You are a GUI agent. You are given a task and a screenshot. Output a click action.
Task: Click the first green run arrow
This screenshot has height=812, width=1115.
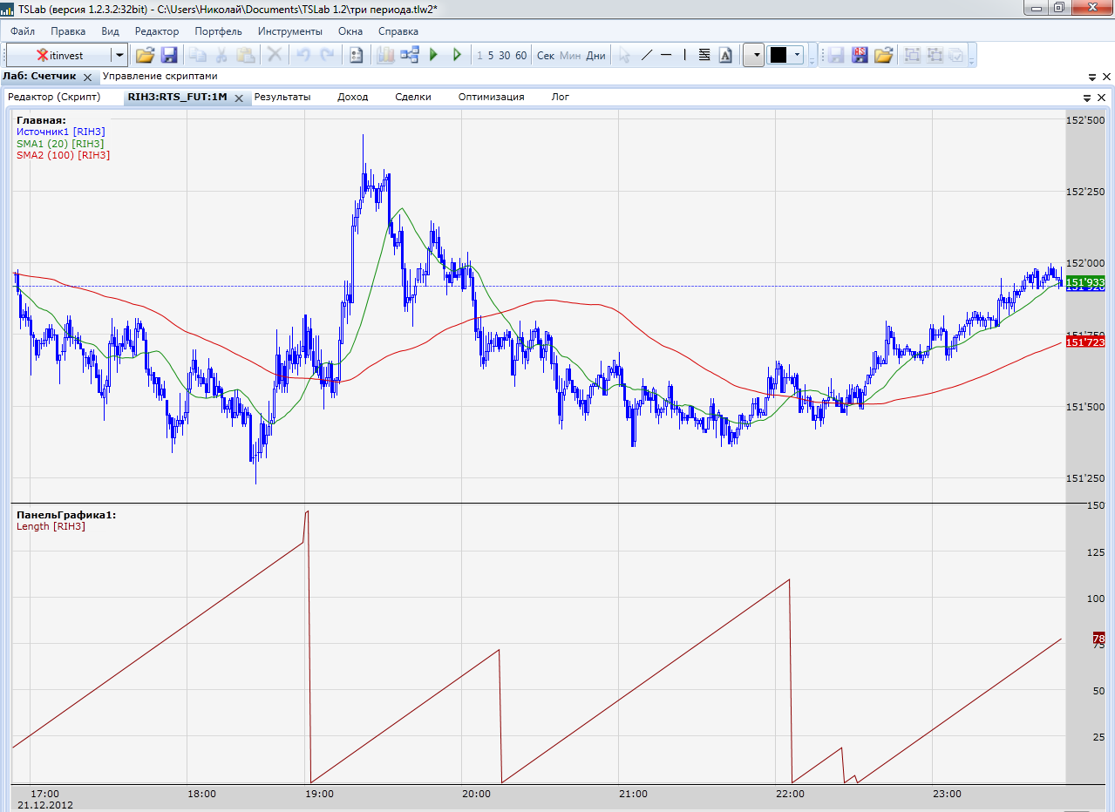click(x=434, y=55)
